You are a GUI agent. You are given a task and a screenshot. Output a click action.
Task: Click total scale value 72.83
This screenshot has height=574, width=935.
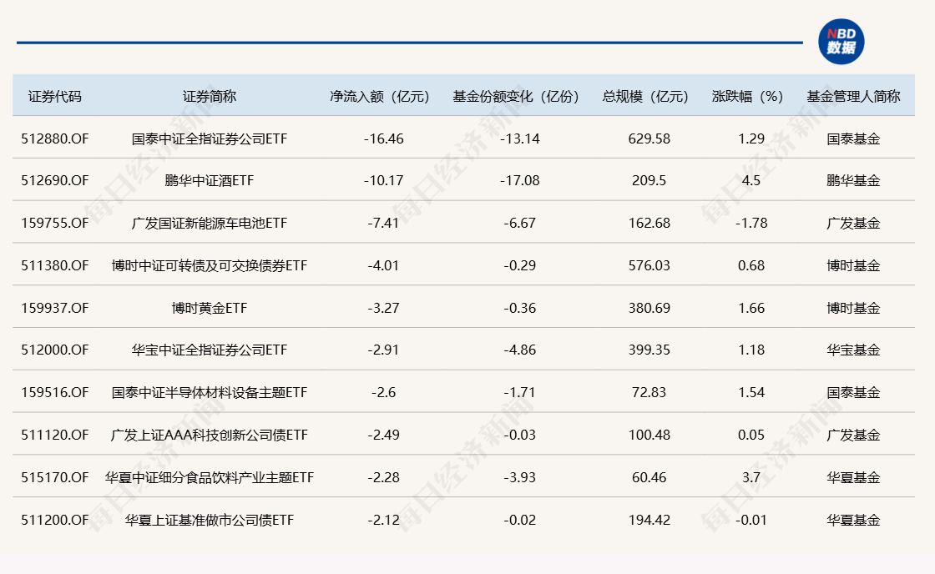[x=649, y=392]
